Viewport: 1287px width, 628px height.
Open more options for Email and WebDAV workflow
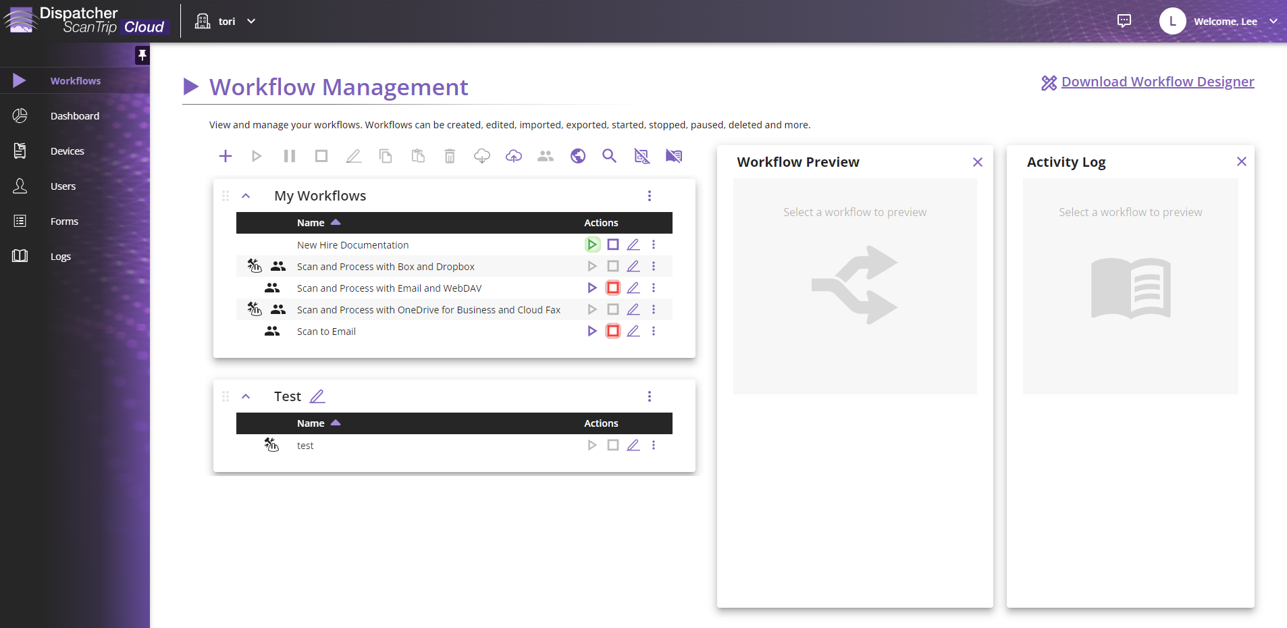[654, 288]
